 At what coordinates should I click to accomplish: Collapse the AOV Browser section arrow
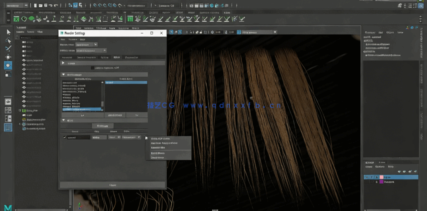pyautogui.click(x=63, y=74)
